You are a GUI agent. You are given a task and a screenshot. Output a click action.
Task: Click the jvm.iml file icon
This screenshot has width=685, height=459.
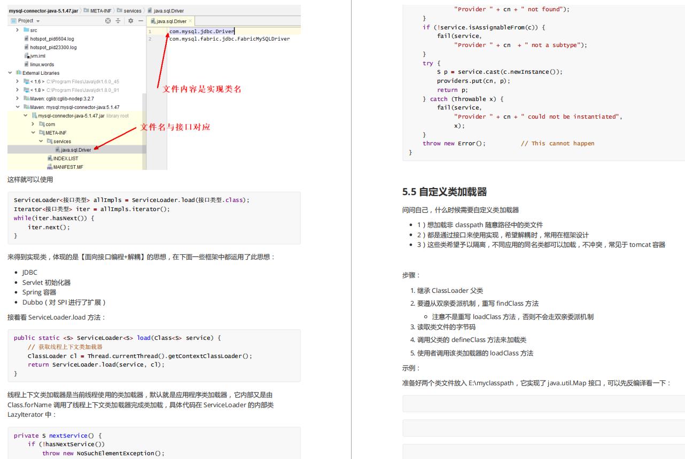pyautogui.click(x=26, y=56)
